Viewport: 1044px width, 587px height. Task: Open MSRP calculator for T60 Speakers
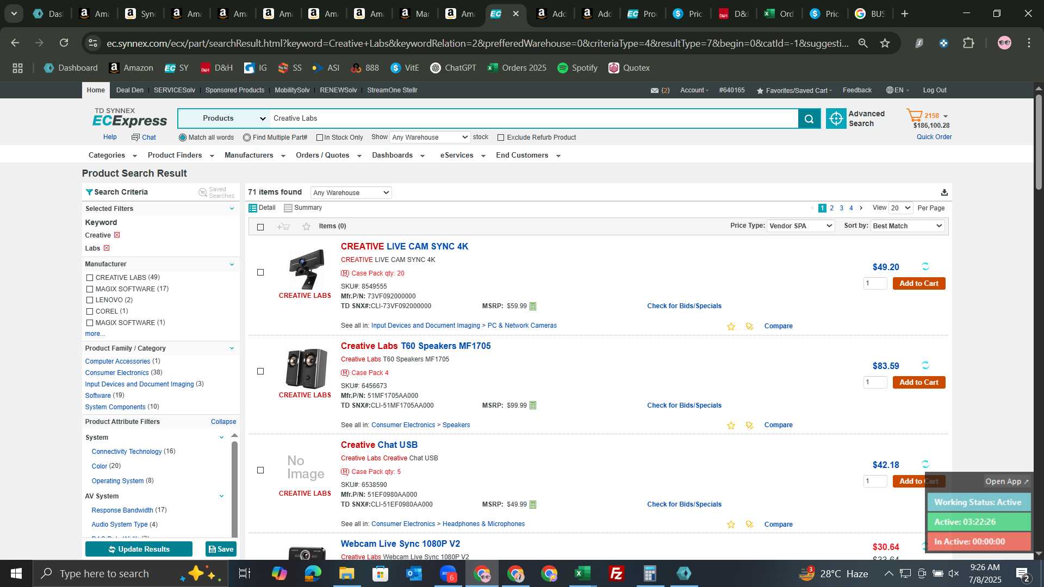click(533, 405)
